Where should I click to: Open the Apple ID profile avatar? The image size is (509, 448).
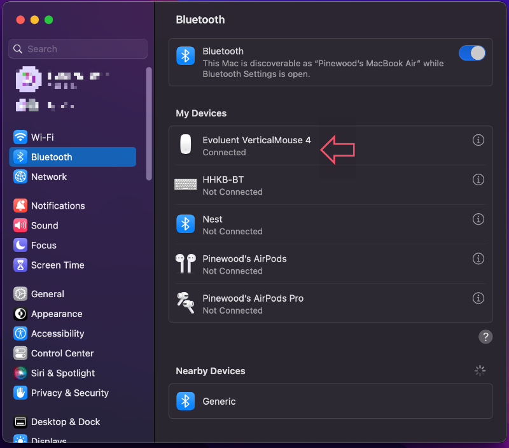[x=29, y=79]
